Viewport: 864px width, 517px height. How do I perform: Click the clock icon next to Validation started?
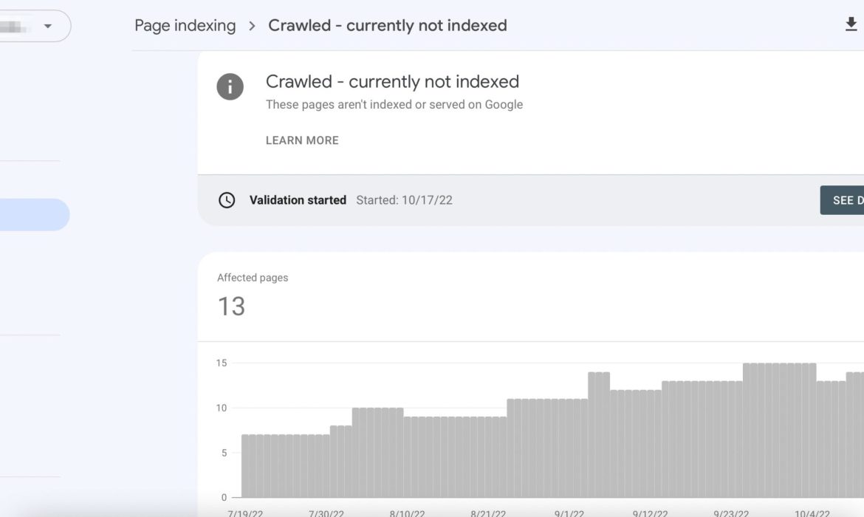click(x=227, y=200)
